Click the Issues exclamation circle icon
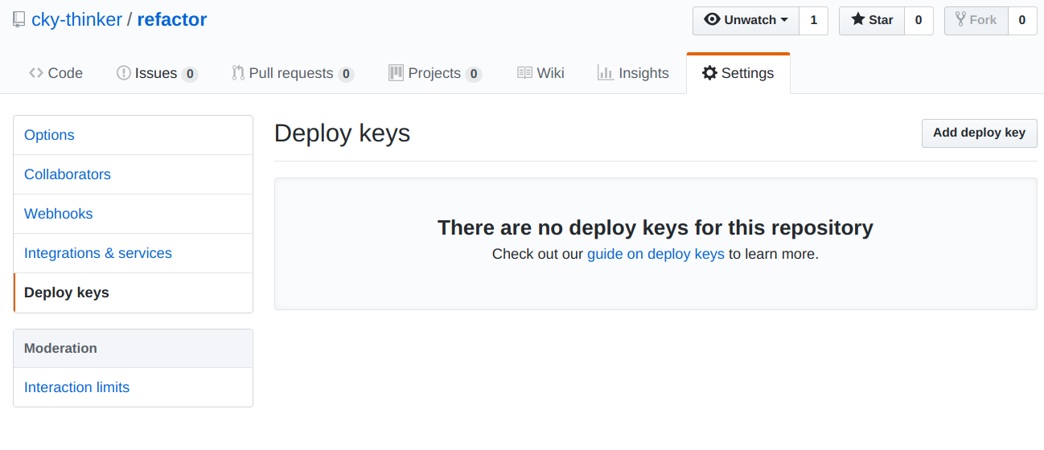Viewport: 1044px width, 450px height. point(124,73)
